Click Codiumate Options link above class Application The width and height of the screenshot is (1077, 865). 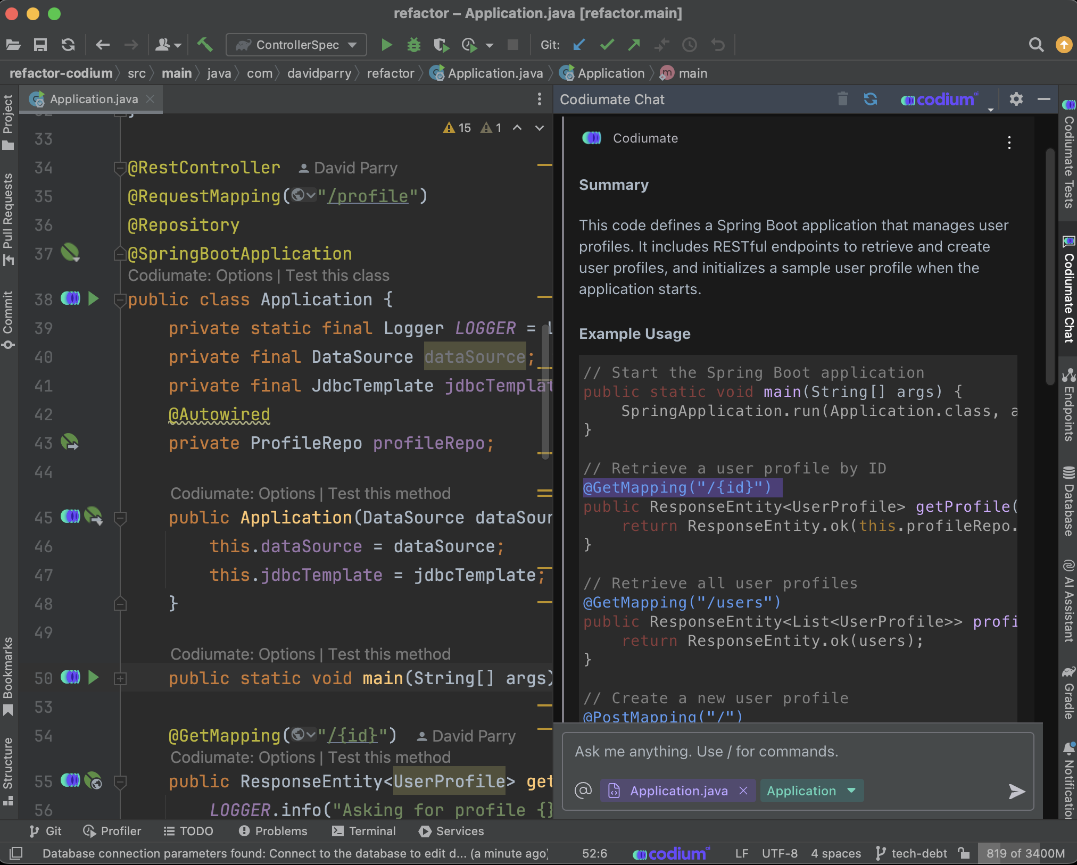click(244, 276)
